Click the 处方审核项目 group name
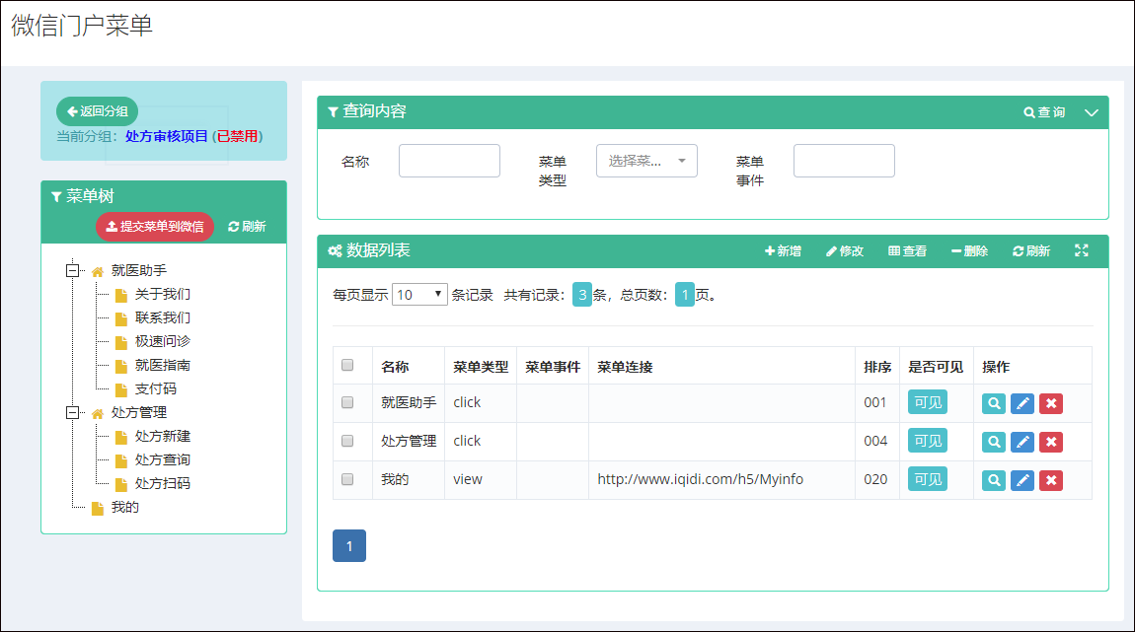The width and height of the screenshot is (1135, 632). pyautogui.click(x=167, y=136)
